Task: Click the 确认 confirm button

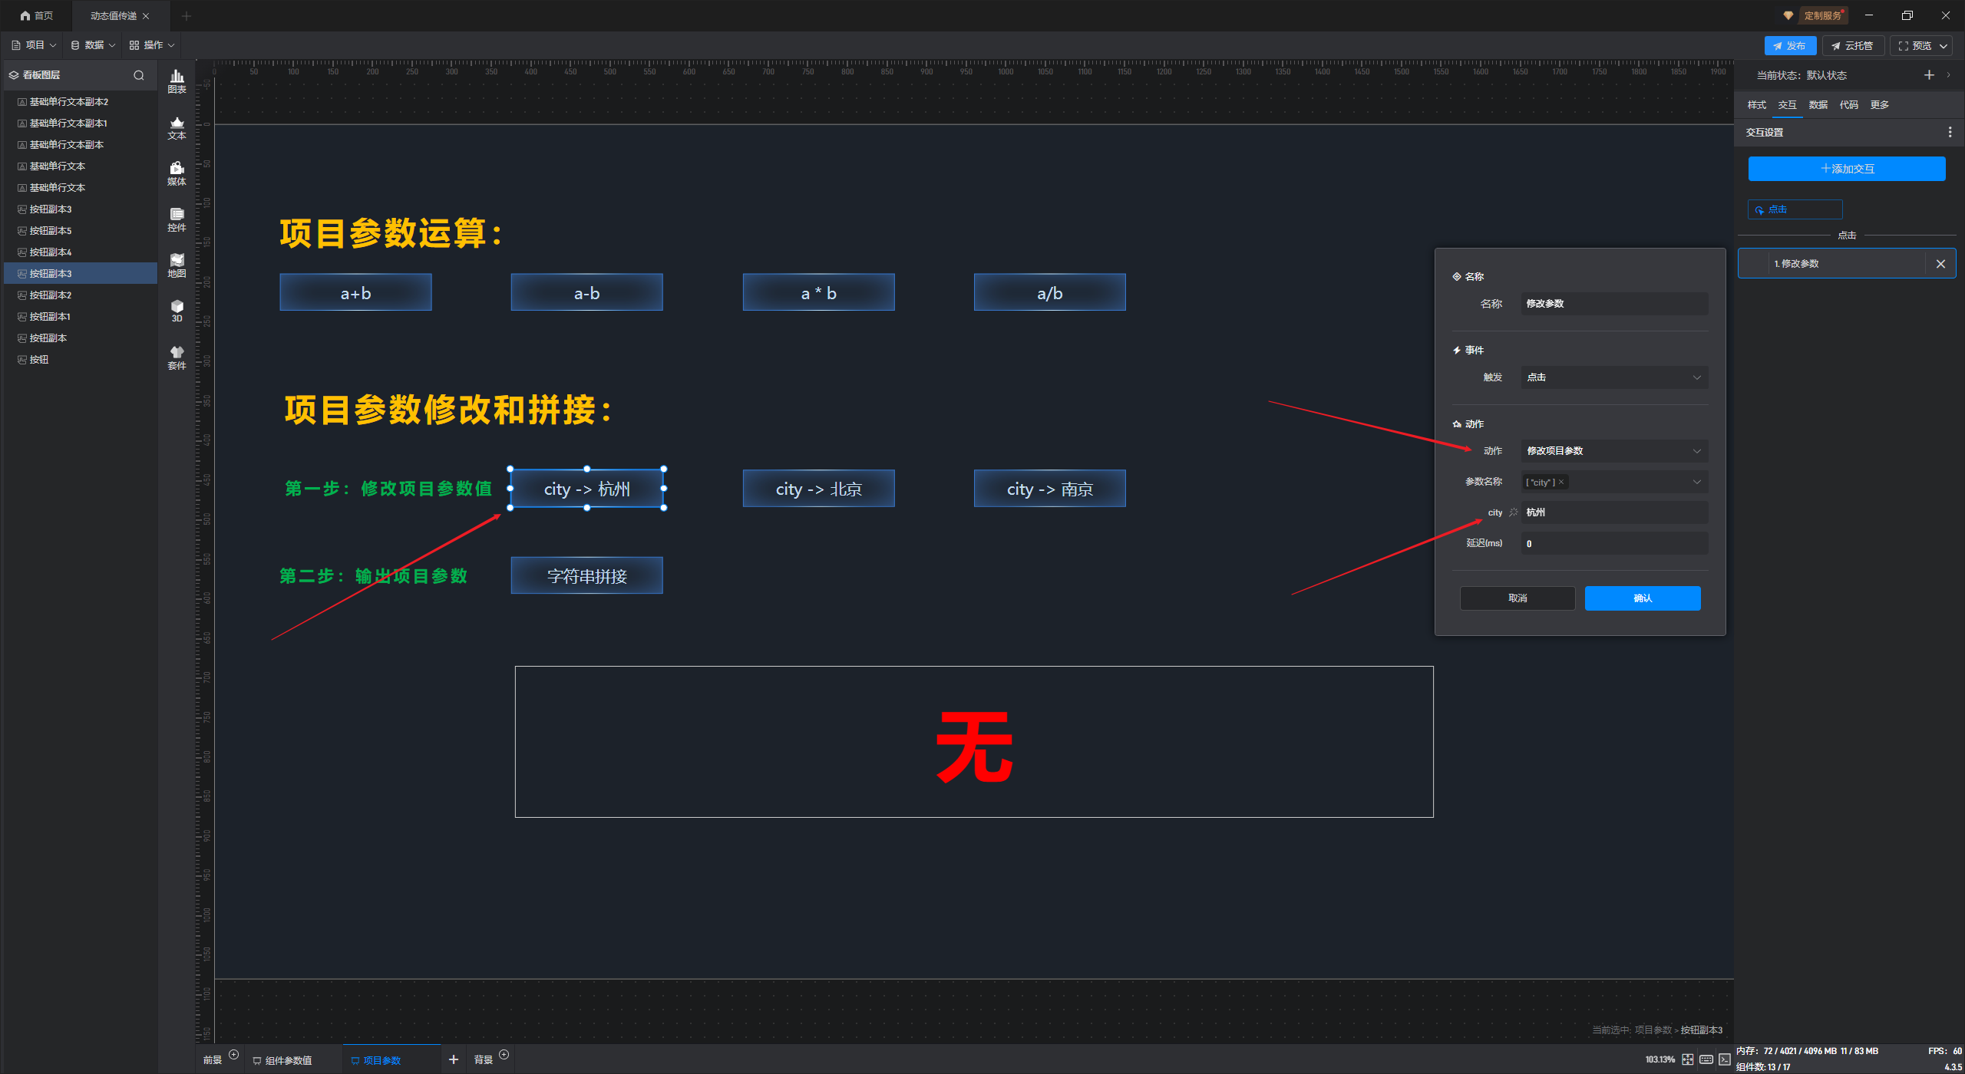Action: [1643, 598]
